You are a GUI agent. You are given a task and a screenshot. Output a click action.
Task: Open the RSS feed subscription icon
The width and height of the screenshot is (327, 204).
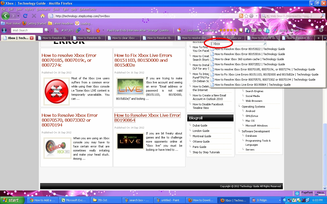pos(241,16)
